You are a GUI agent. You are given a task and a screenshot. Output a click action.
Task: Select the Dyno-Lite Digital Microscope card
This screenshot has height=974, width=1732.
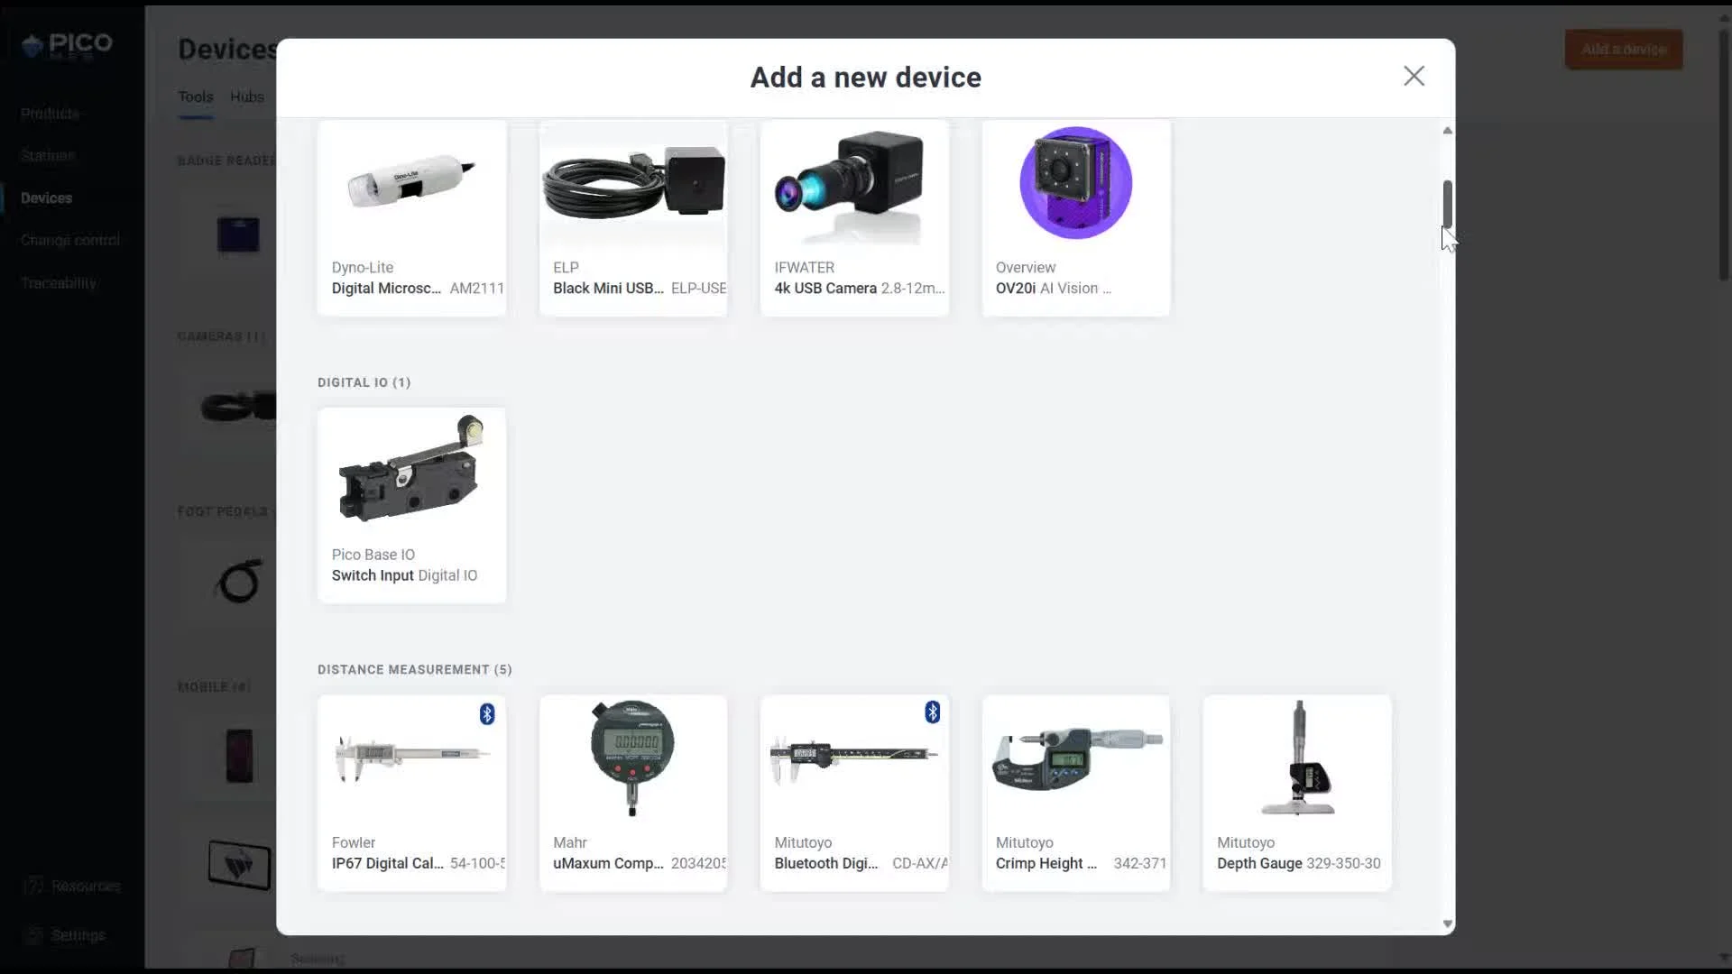pyautogui.click(x=411, y=217)
